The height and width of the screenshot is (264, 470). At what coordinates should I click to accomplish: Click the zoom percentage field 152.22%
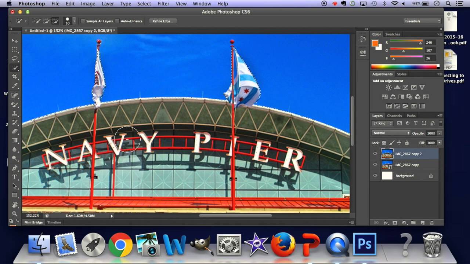(x=33, y=216)
